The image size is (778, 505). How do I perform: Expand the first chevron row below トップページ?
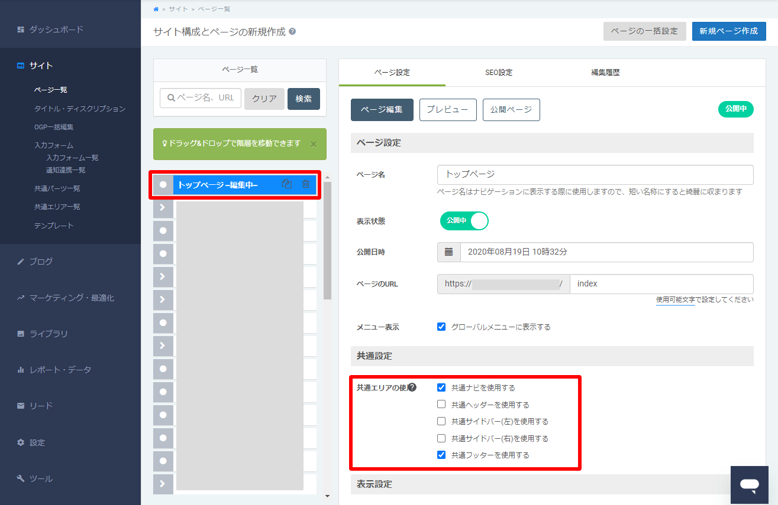[x=163, y=208]
